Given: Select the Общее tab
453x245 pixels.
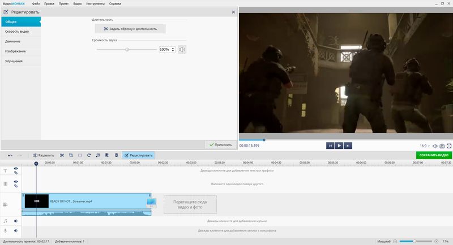Looking at the screenshot, I should (21, 21).
